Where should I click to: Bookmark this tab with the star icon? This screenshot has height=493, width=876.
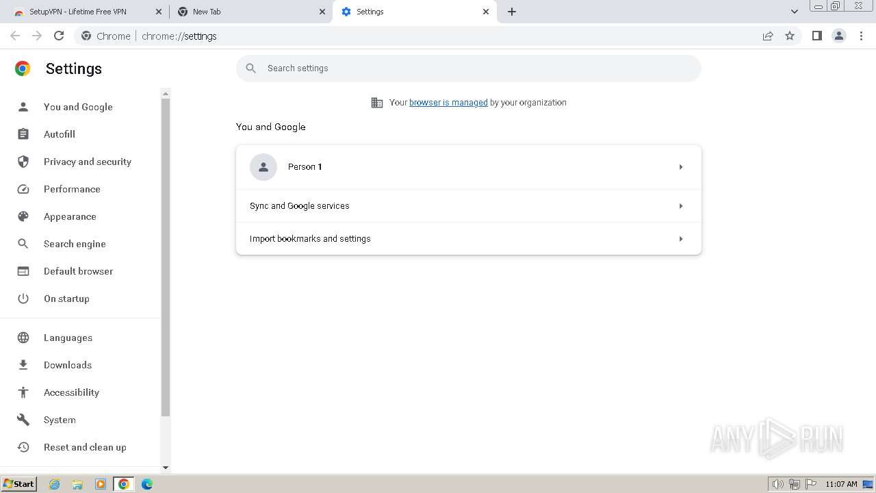tap(790, 36)
